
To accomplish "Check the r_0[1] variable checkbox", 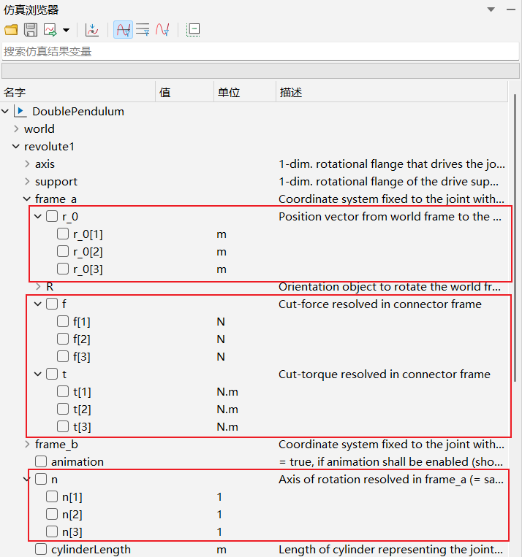I will 63,234.
